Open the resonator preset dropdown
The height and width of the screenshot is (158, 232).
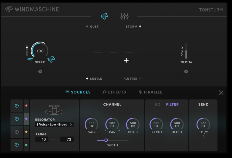click(54, 124)
